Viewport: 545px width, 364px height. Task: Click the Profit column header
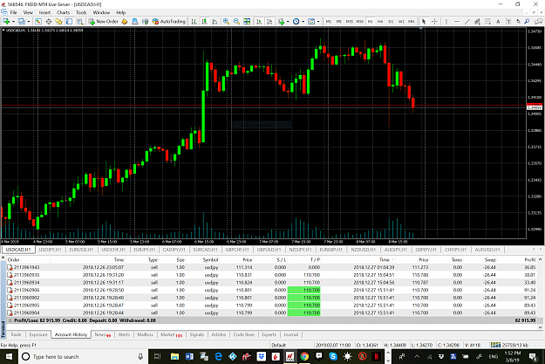tap(529, 259)
